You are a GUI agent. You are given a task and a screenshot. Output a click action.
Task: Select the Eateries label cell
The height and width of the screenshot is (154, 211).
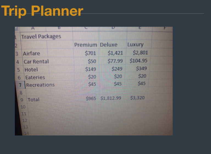35,77
